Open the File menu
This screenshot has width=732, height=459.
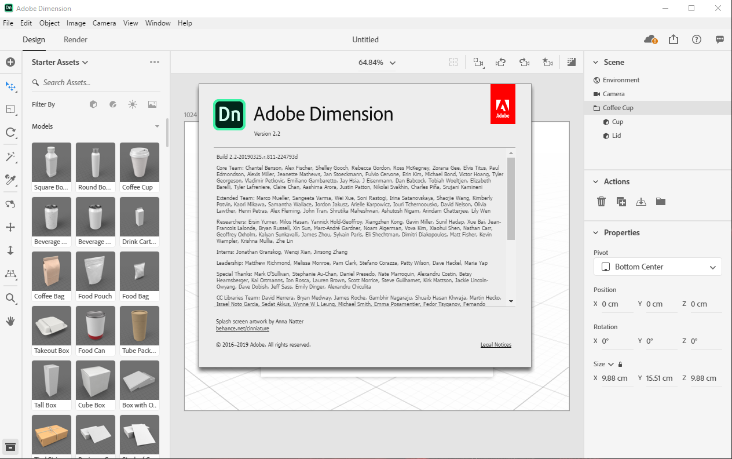pyautogui.click(x=8, y=23)
